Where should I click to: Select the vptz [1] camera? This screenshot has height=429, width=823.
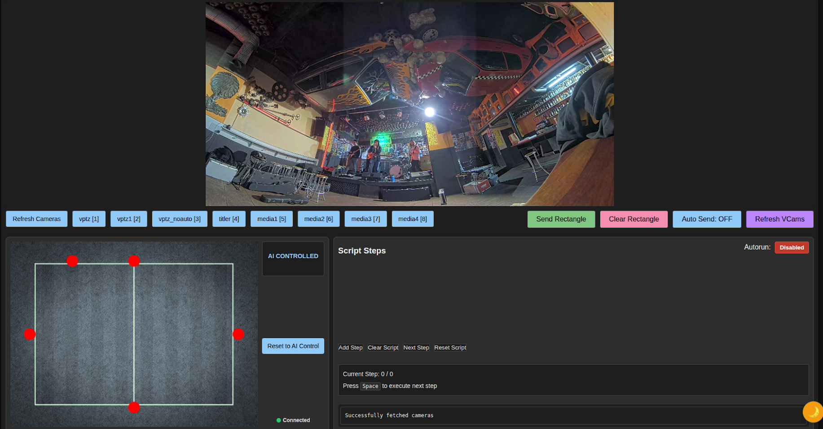89,219
